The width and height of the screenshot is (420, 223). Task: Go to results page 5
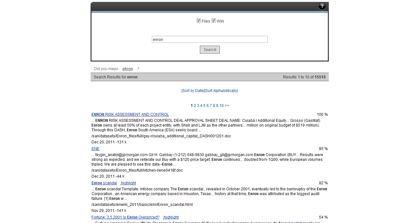(205, 106)
